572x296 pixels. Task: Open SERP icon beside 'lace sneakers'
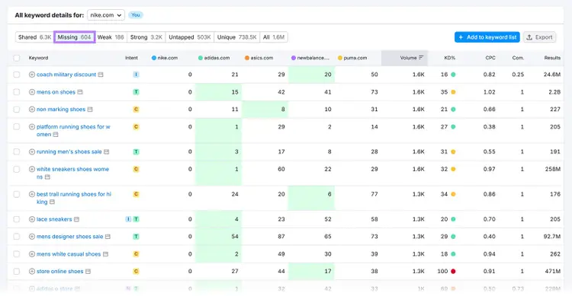[76, 219]
